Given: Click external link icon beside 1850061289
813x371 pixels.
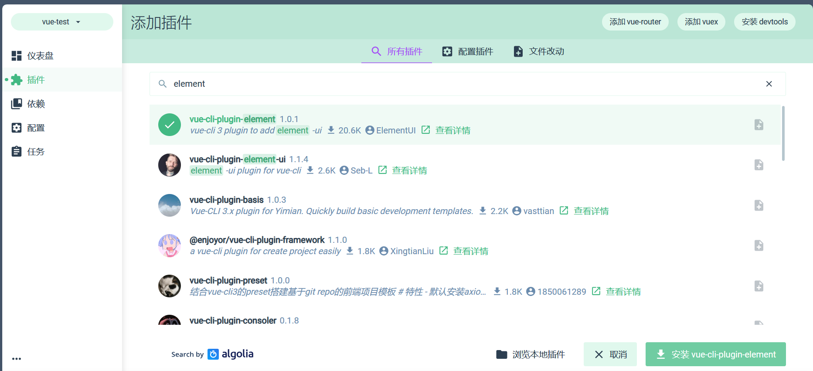Looking at the screenshot, I should 596,291.
